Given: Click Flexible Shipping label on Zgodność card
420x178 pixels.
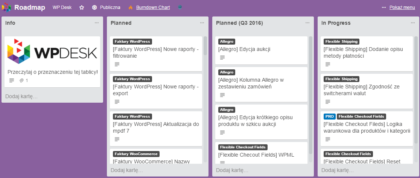Looking at the screenshot, I should 341,79.
